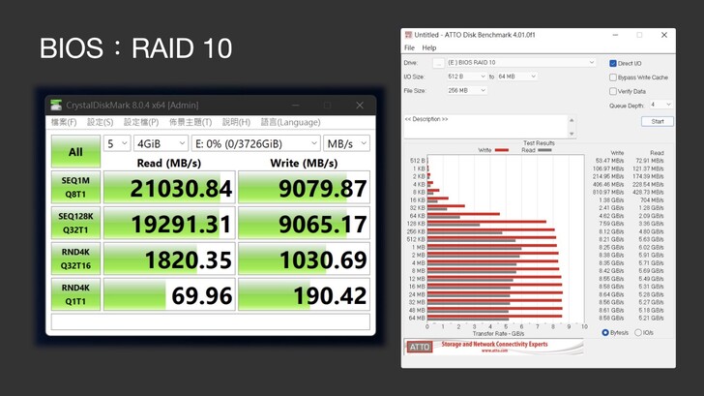Open the 設定檔(P) menu in CrystalDiskMark
704x396 pixels.
(x=141, y=122)
